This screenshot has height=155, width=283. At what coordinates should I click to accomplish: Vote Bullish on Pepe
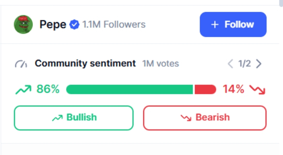point(74,118)
